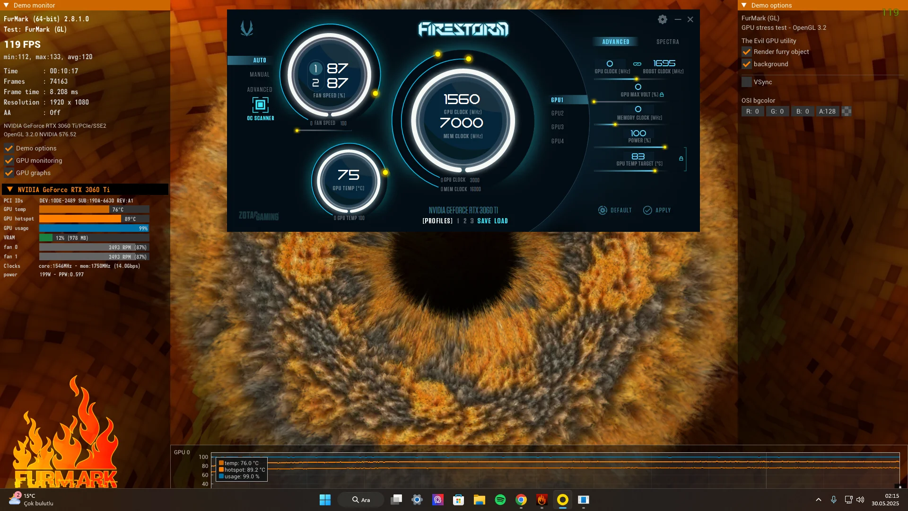
Task: Click the alpha checkerboard swatch icon
Action: pos(847,111)
